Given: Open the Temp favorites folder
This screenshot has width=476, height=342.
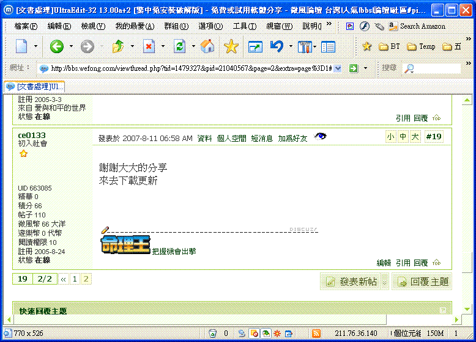Looking at the screenshot, I should (x=422, y=46).
